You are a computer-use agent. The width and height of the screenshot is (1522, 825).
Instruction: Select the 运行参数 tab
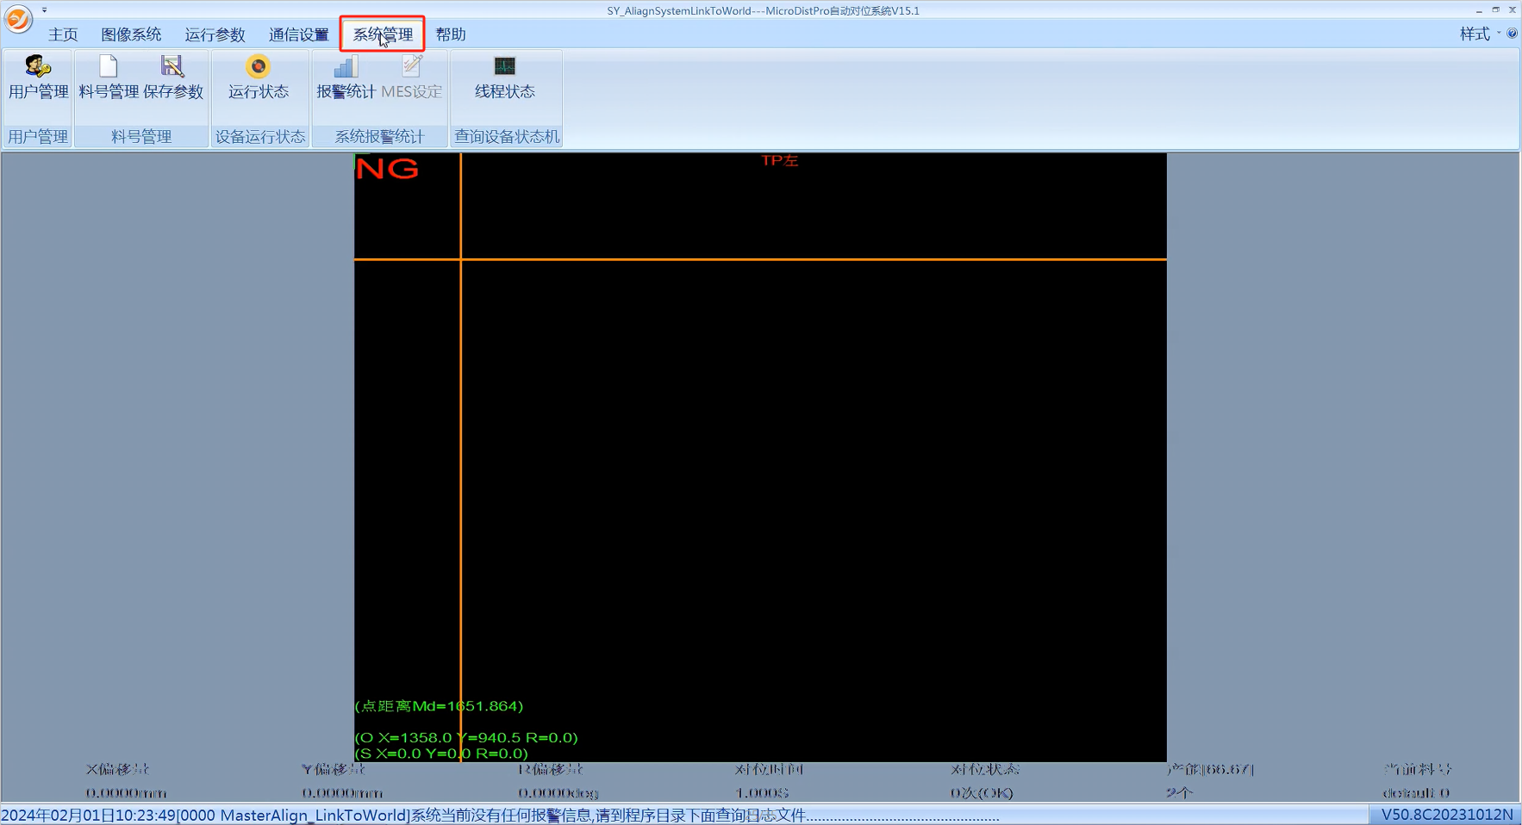tap(215, 34)
